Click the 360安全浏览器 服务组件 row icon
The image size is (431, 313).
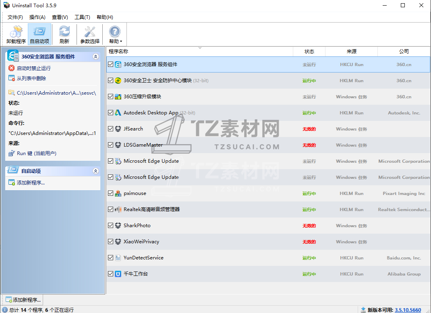point(118,64)
